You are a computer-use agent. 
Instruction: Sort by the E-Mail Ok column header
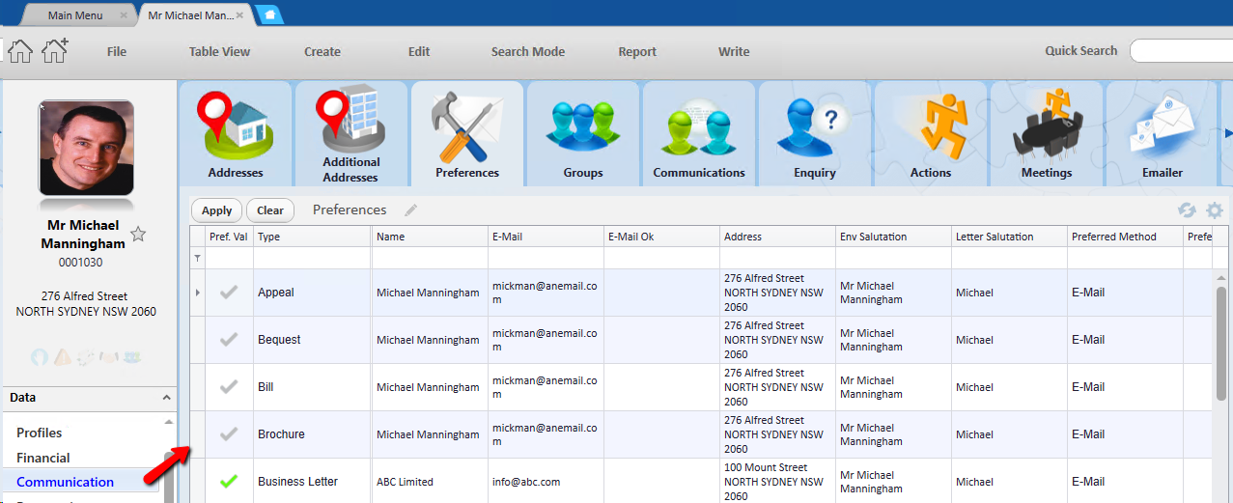(x=661, y=237)
